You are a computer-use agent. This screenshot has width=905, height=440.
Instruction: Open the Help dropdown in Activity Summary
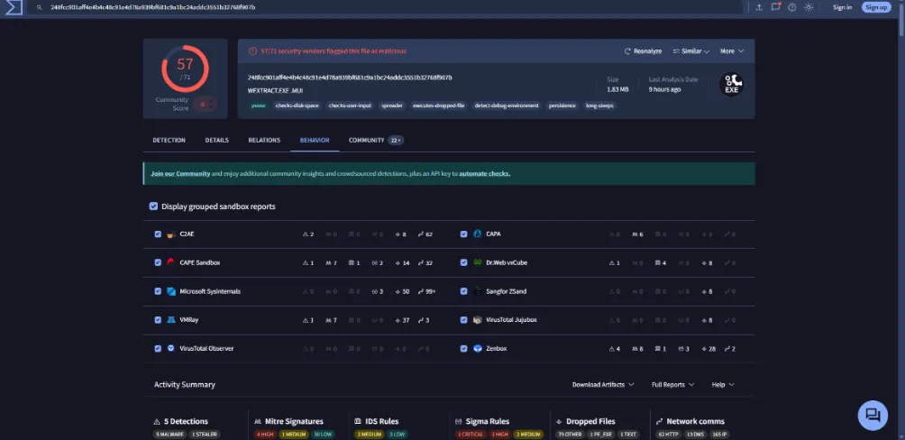pyautogui.click(x=723, y=385)
